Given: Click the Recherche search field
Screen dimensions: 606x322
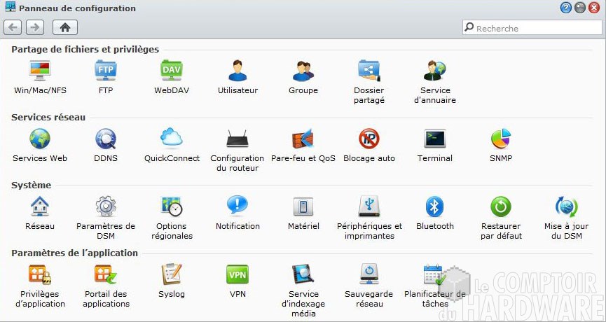Looking at the screenshot, I should (x=532, y=28).
